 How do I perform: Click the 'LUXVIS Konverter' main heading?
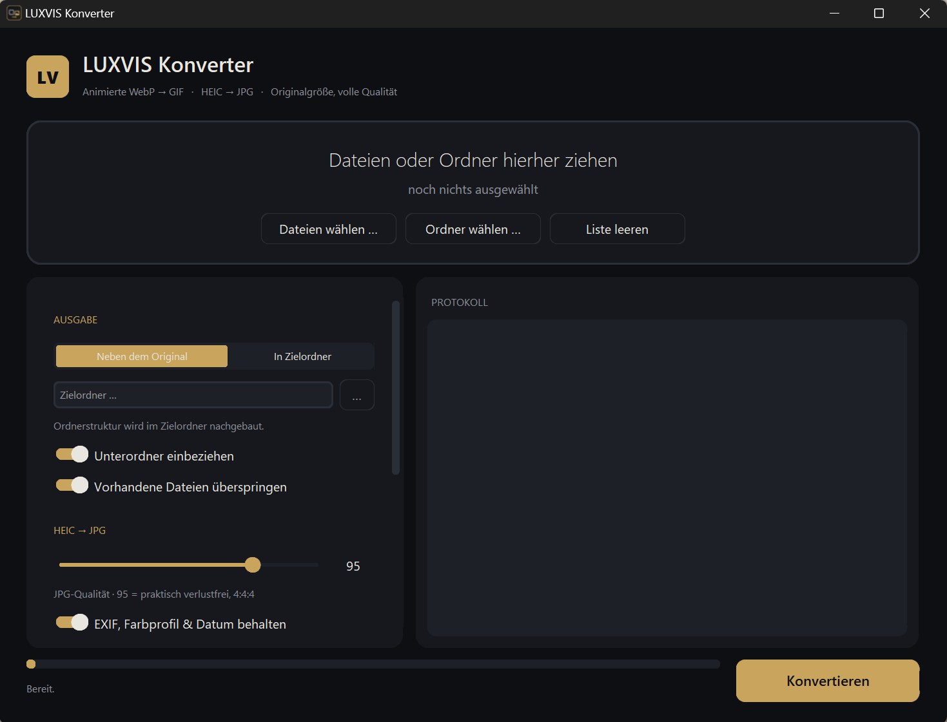[x=168, y=65]
